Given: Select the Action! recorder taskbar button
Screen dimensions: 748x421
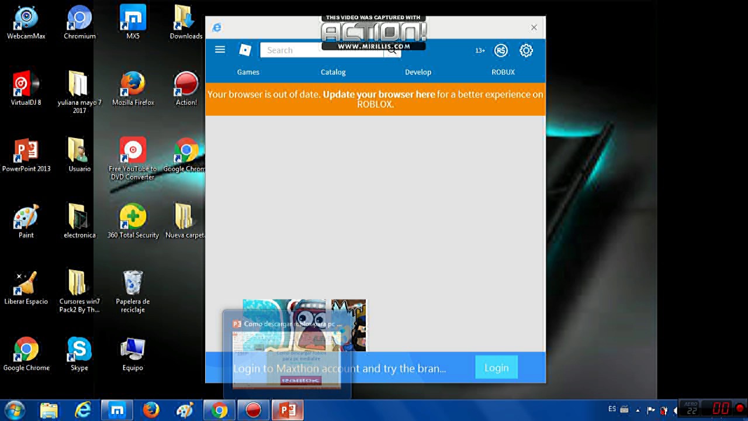Looking at the screenshot, I should (x=253, y=410).
